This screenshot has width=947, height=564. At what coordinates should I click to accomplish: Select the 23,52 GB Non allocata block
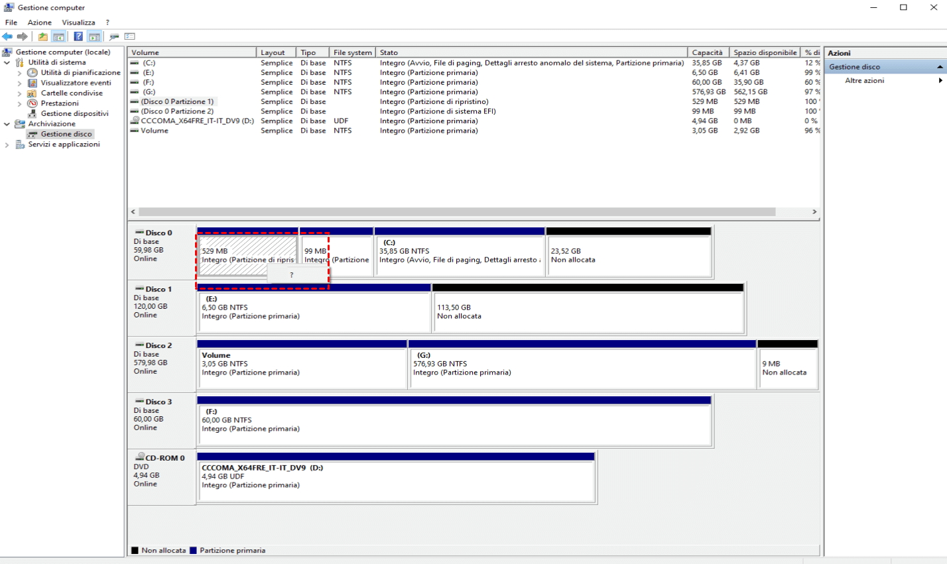(629, 252)
